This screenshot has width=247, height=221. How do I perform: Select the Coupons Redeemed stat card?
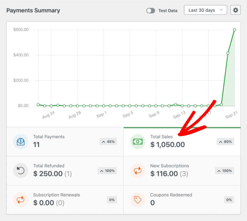click(x=182, y=200)
